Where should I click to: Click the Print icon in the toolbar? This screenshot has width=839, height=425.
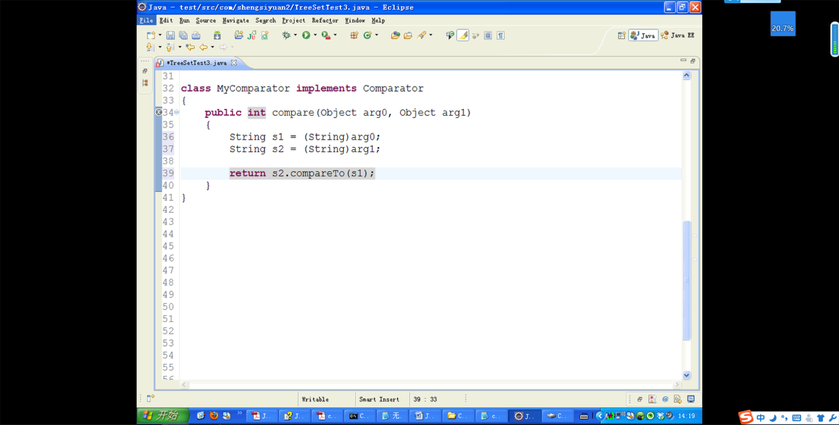coord(196,35)
